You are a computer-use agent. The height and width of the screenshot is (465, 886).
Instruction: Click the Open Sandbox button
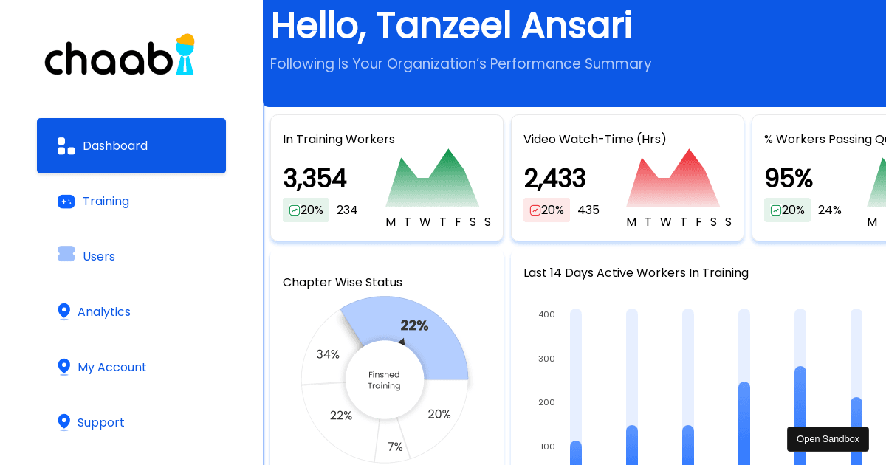coord(828,439)
